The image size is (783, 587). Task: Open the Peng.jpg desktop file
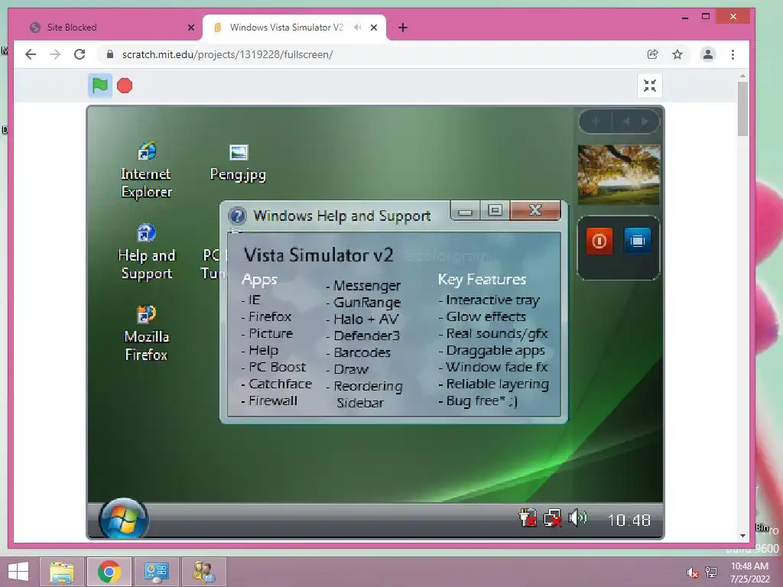click(x=239, y=164)
